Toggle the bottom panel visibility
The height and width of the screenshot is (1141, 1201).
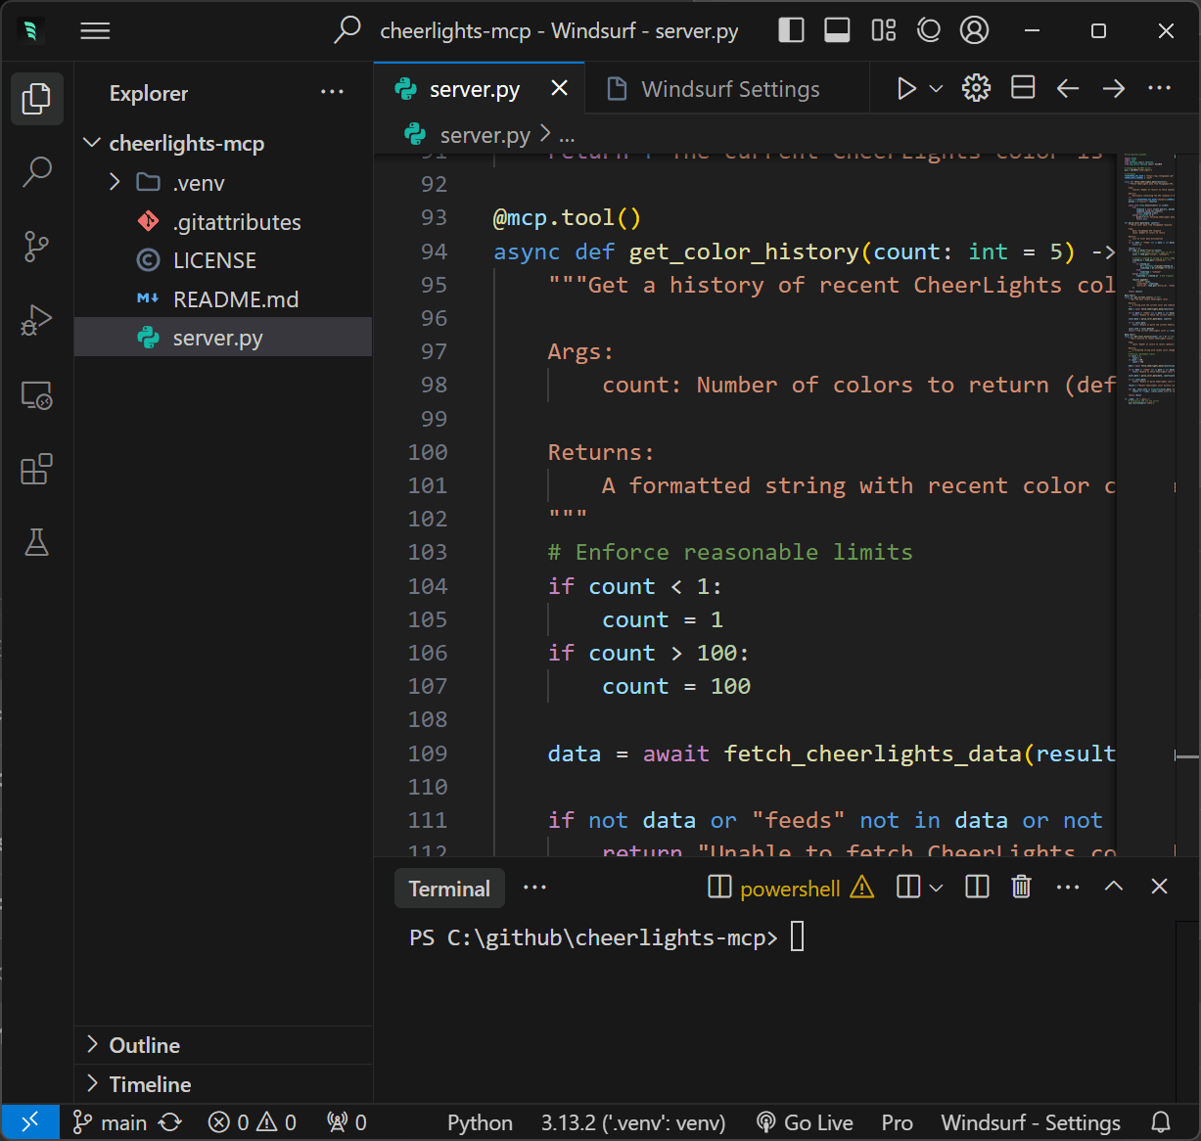(837, 30)
